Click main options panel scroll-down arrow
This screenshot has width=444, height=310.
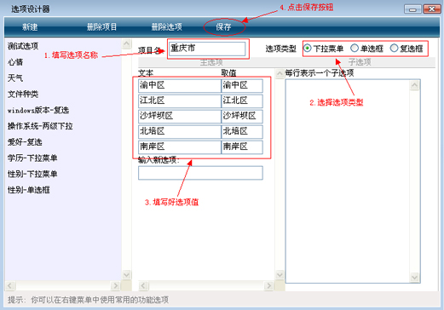tap(280, 274)
